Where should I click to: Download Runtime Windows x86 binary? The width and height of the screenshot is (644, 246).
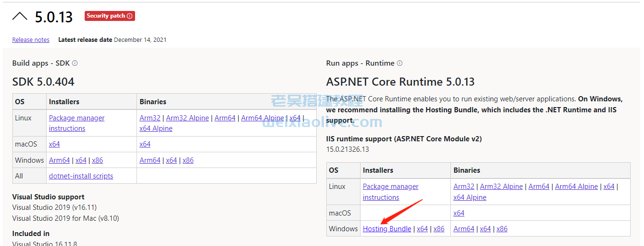pyautogui.click(x=502, y=229)
